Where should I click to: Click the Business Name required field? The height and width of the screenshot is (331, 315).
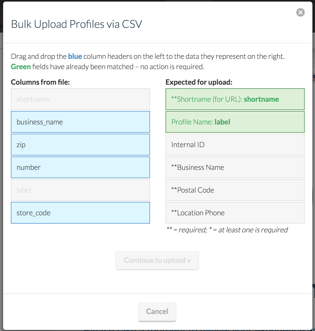tap(235, 167)
